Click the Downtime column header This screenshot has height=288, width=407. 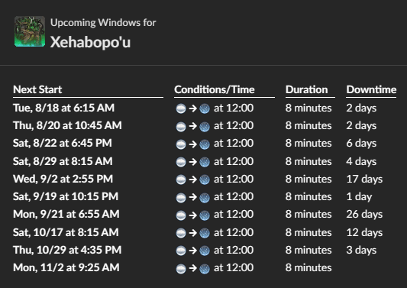coord(371,89)
